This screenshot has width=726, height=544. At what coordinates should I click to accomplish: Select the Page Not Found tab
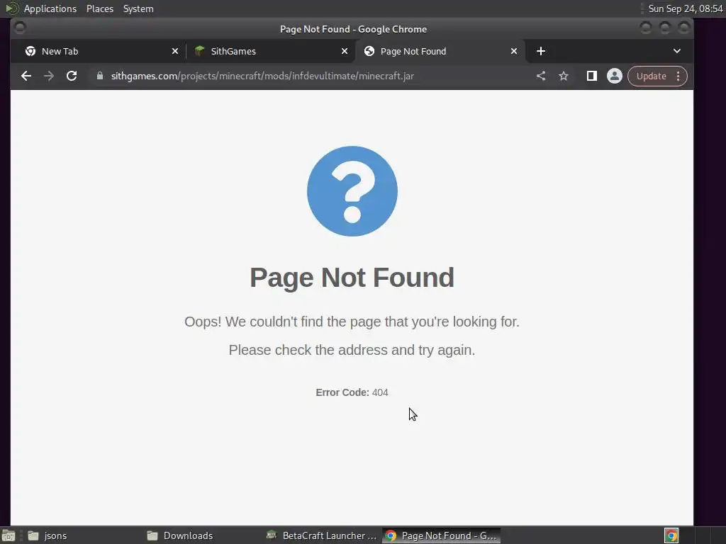tap(440, 51)
